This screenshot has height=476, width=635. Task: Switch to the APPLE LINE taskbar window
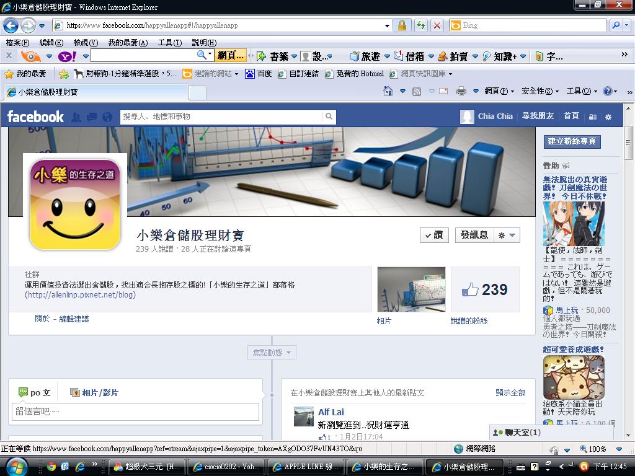pyautogui.click(x=306, y=467)
